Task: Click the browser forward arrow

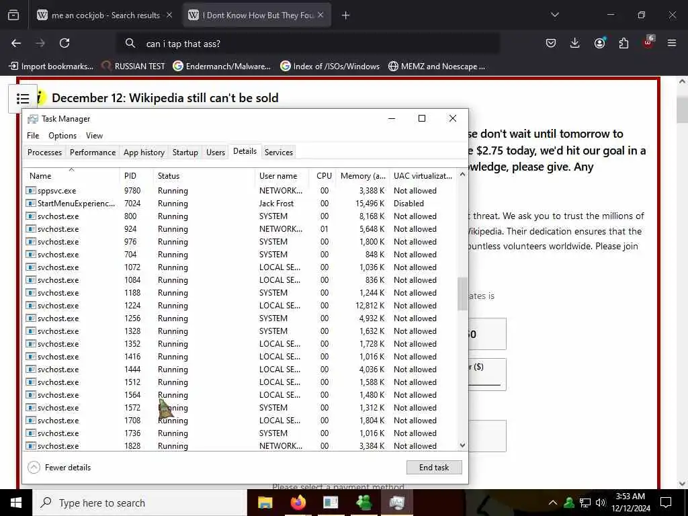Action: pyautogui.click(x=40, y=43)
